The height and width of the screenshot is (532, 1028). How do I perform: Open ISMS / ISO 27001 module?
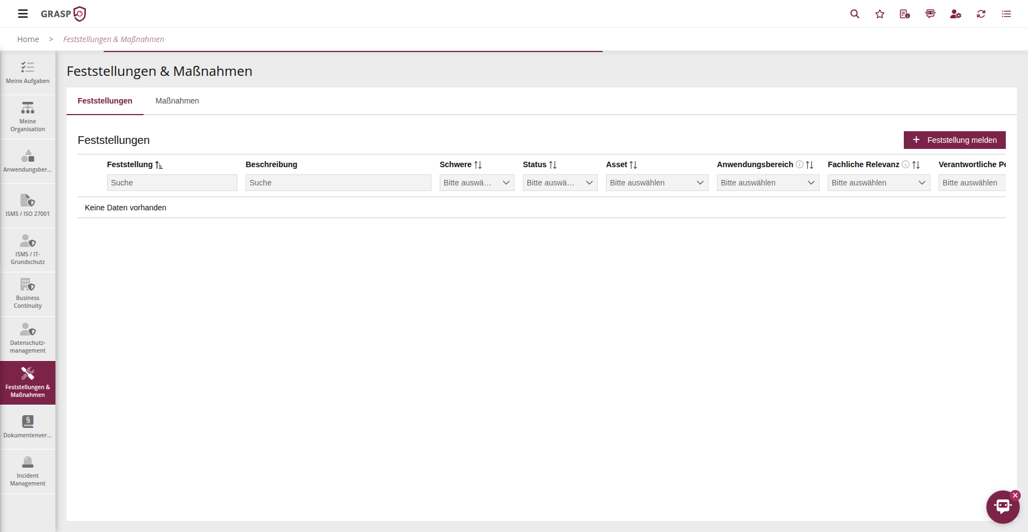[x=28, y=205]
